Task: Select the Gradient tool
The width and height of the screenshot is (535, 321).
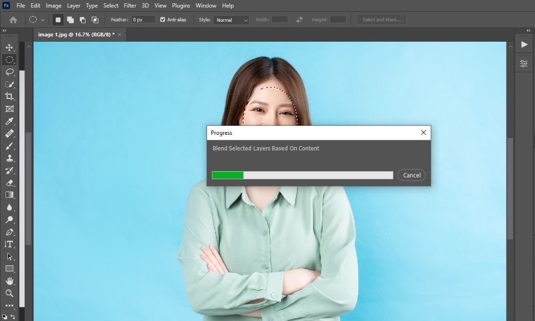Action: pos(9,195)
